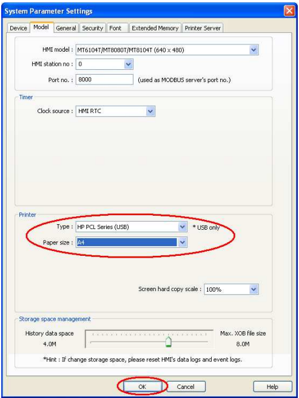Screen dimensions: 299x398
Task: Click the Port no. input field
Action: [x=104, y=80]
